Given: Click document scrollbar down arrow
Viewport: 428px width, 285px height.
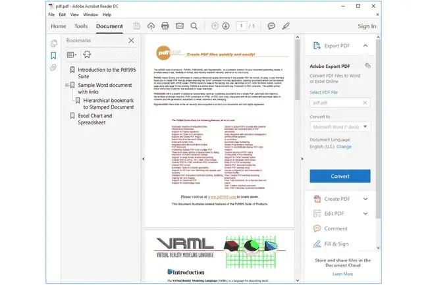Looking at the screenshot, I should [298, 280].
